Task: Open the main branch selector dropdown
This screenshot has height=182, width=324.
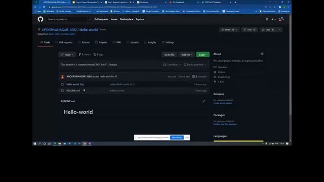Action: click(x=67, y=55)
